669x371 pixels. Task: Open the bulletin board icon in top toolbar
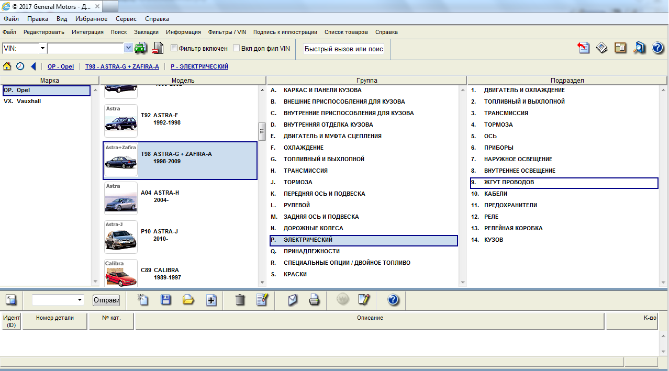coord(620,48)
